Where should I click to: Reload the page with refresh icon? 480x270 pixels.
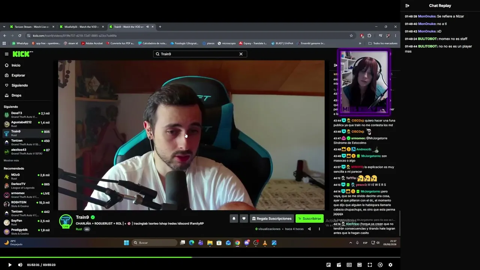[x=19, y=36]
